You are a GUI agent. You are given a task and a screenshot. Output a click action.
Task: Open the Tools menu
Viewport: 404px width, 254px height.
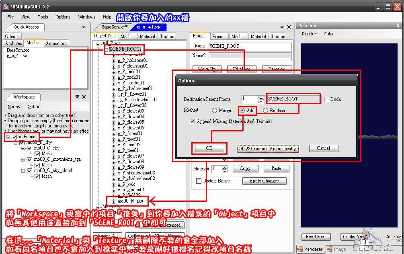[x=43, y=17]
